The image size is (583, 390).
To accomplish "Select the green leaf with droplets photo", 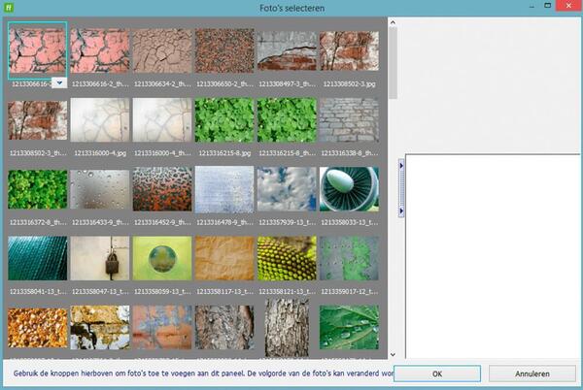I will pyautogui.click(x=349, y=327).
